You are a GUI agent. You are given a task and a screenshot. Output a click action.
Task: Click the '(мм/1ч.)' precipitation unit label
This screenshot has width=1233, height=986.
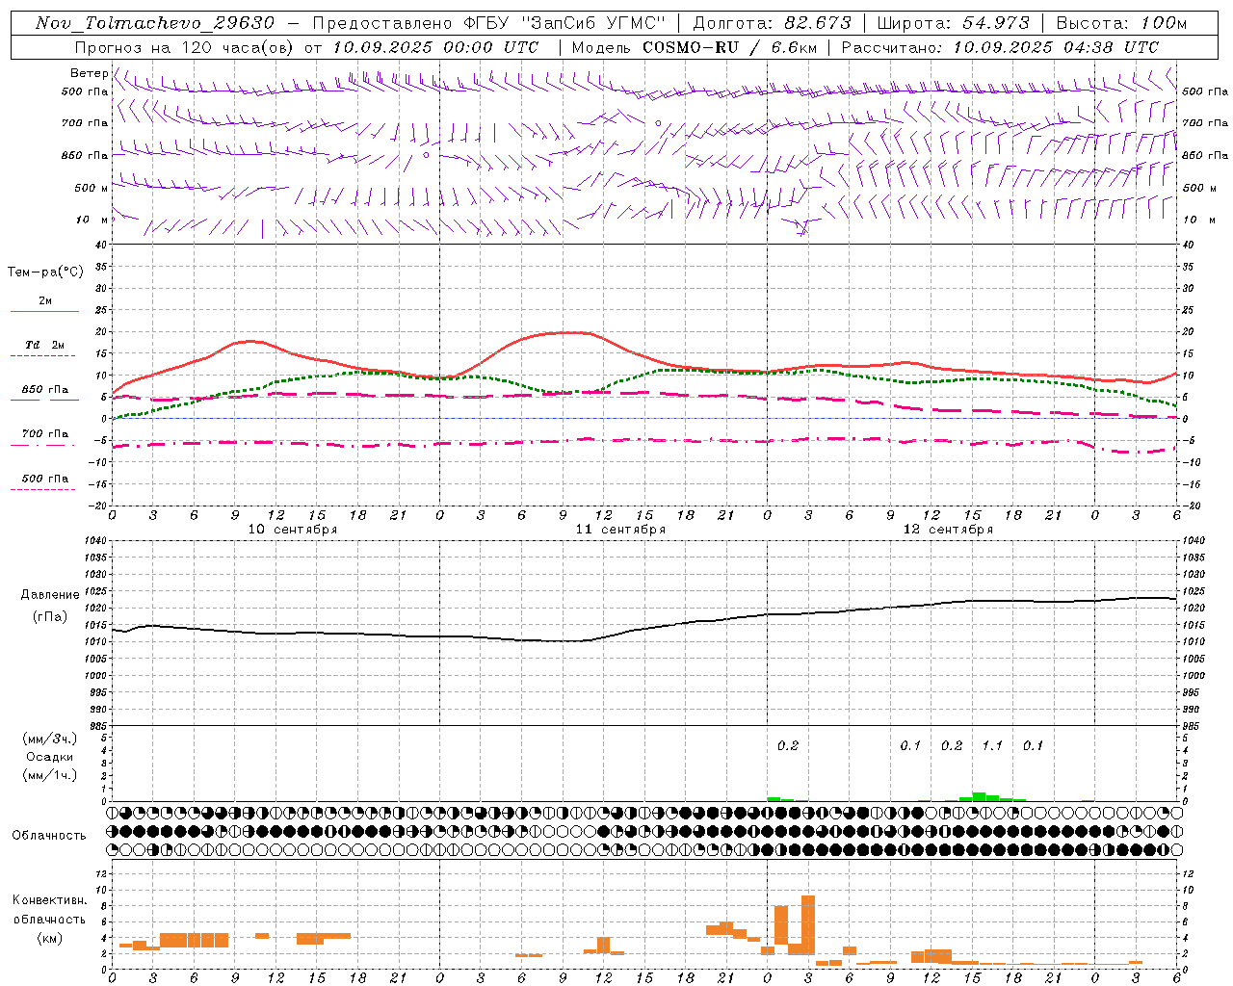click(x=50, y=775)
